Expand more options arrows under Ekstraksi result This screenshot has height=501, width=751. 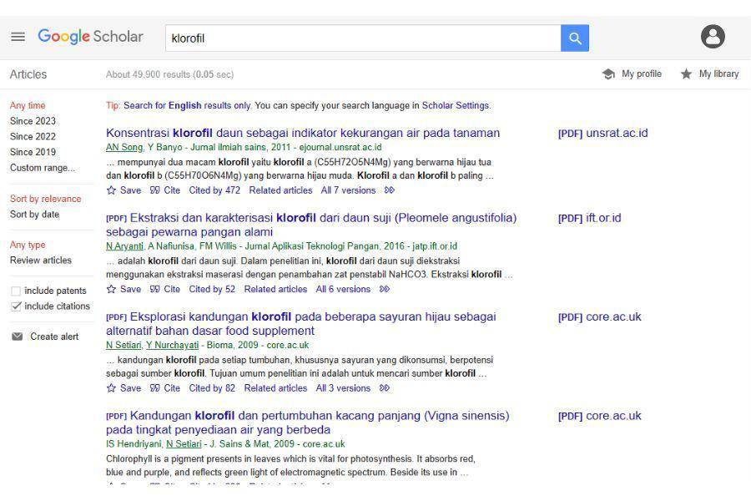(x=384, y=289)
